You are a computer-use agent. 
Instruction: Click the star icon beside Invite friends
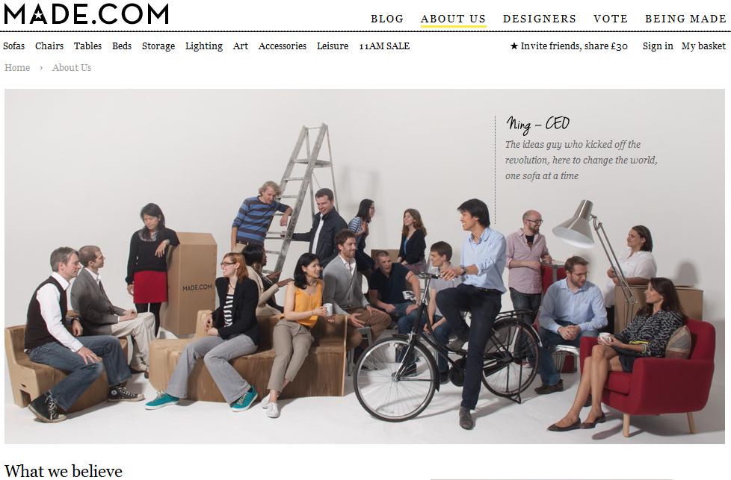click(514, 46)
